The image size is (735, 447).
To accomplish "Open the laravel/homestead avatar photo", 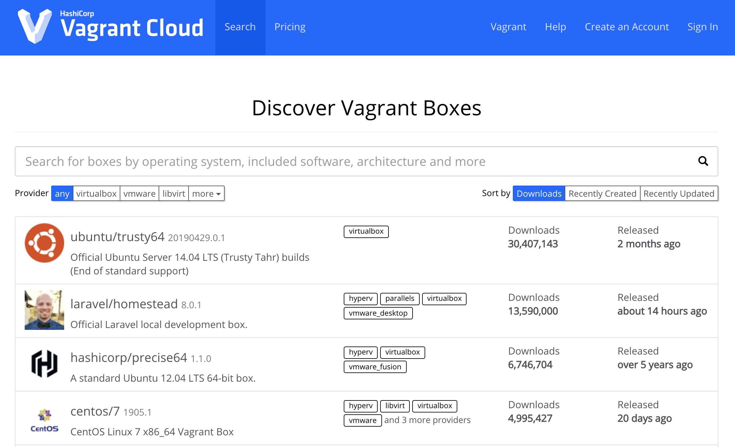I will [x=44, y=310].
